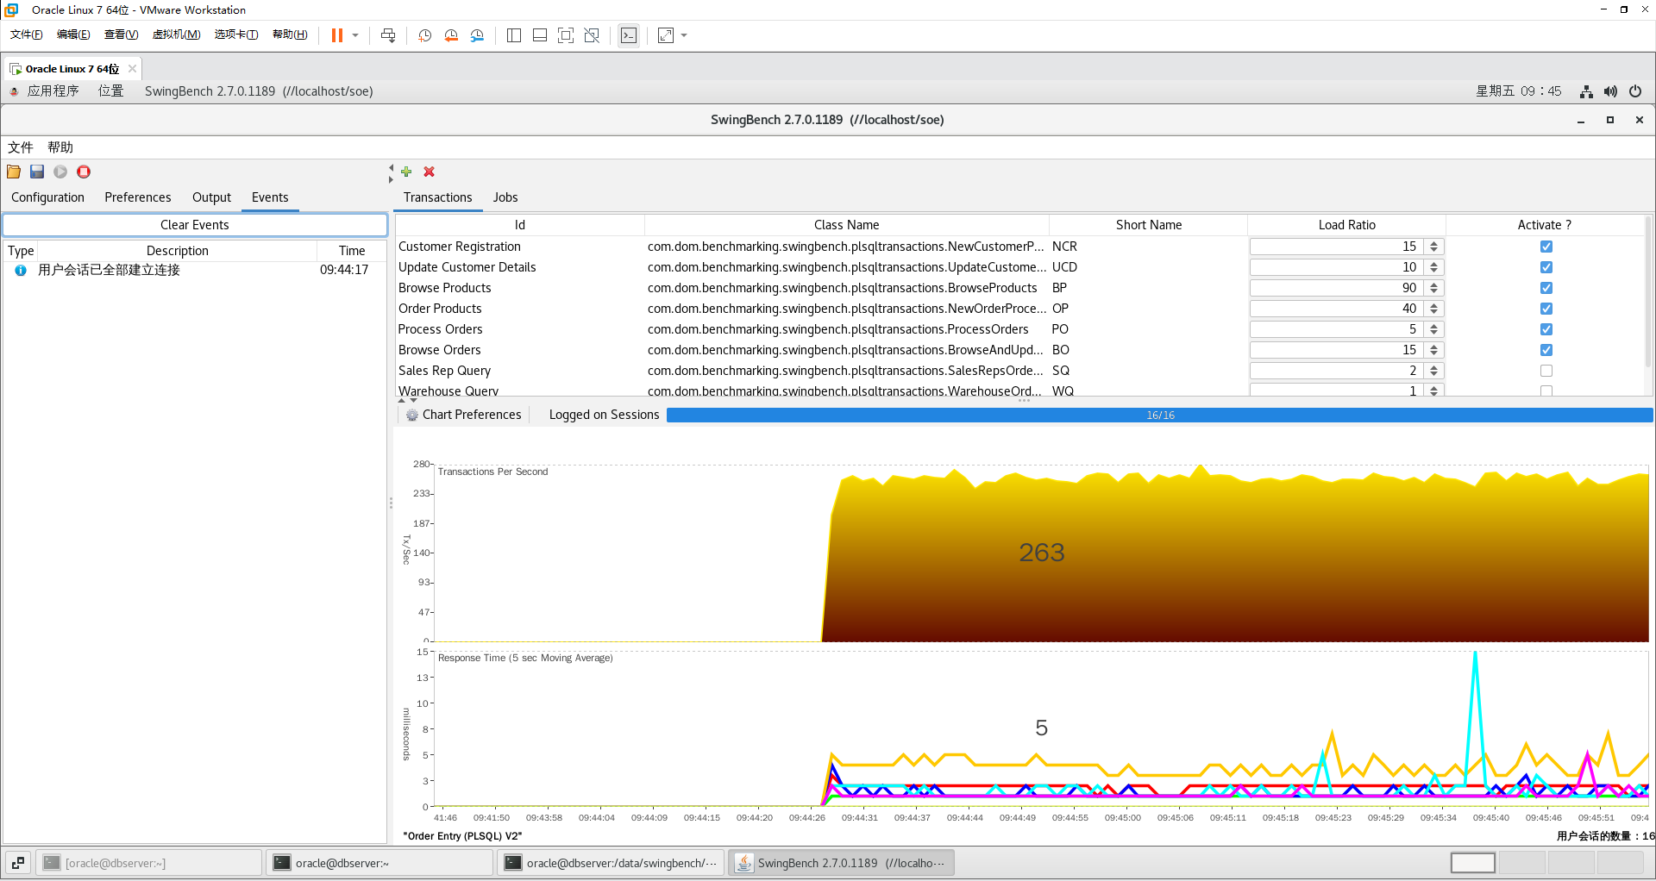Uncheck Activate for Customer Registration
Image resolution: width=1656 pixels, height=881 pixels.
1546,247
